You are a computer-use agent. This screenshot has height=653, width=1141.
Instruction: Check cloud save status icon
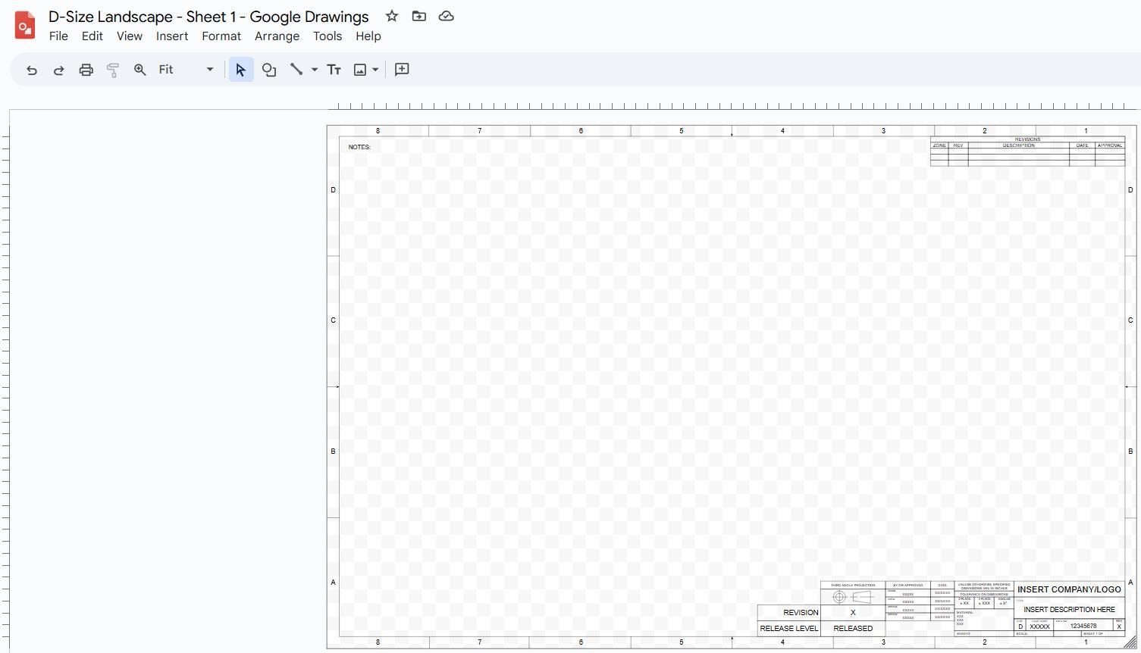tap(447, 16)
